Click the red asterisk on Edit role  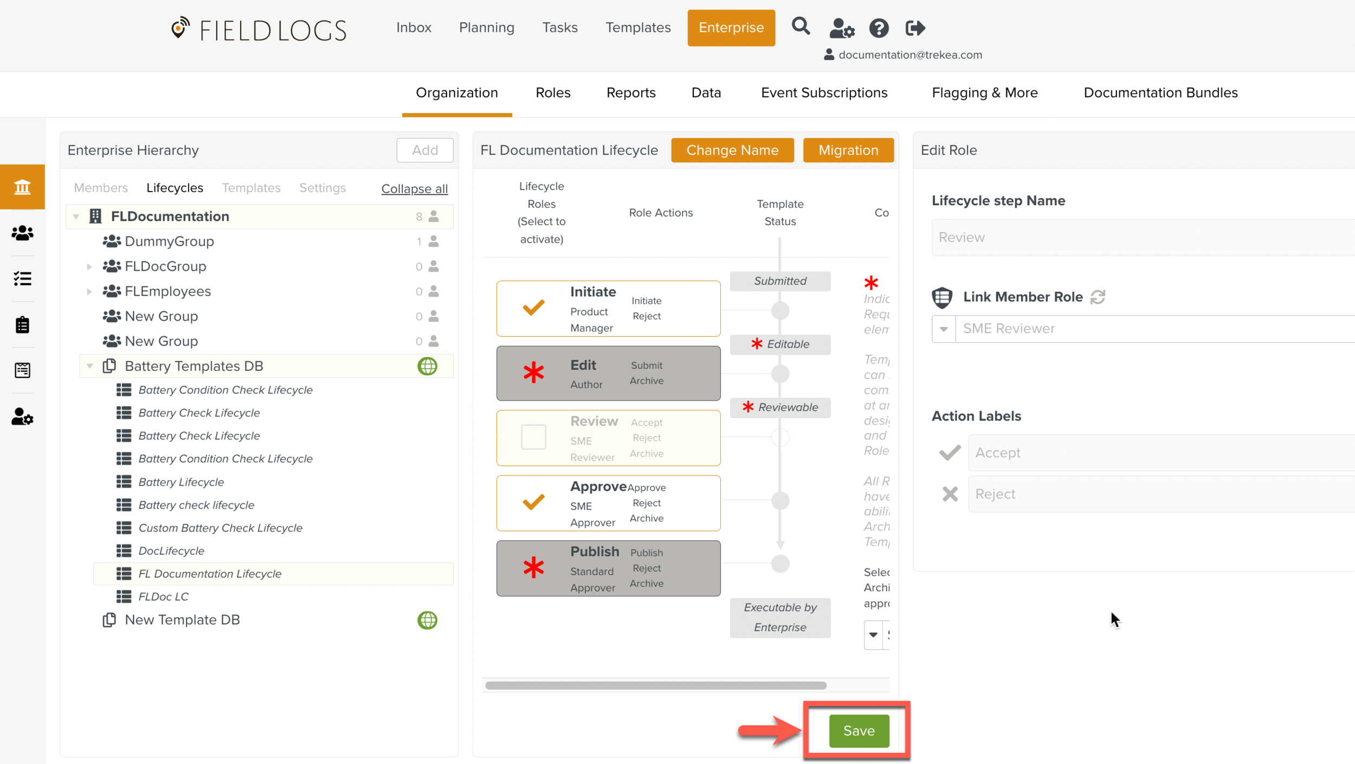coord(533,373)
